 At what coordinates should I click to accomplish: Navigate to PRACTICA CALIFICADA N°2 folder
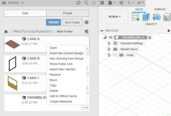[x=32, y=32]
